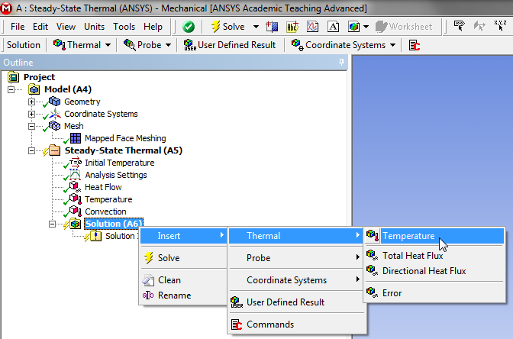
Task: Open Thermal submenu entry
Action: [x=296, y=236]
